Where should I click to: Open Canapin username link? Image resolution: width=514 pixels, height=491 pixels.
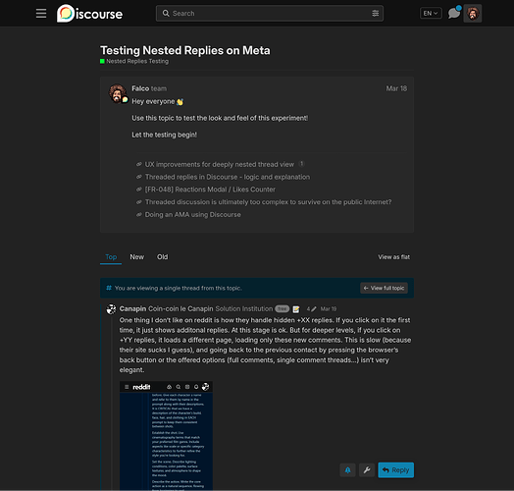pyautogui.click(x=132, y=309)
